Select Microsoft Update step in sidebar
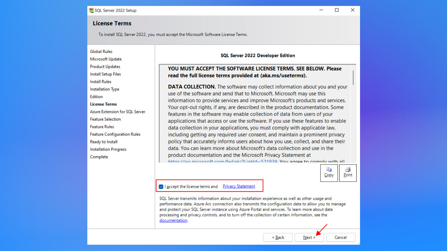The height and width of the screenshot is (251, 447). point(106,59)
